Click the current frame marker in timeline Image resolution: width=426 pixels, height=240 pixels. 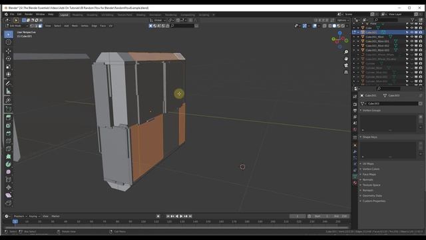15,222
